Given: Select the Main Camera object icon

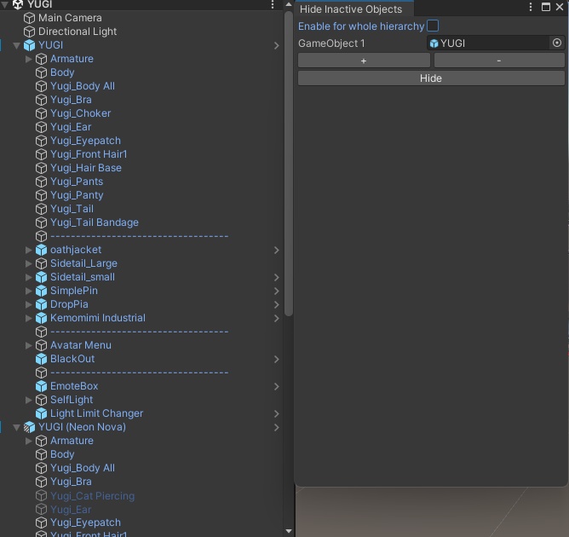Looking at the screenshot, I should (x=29, y=18).
